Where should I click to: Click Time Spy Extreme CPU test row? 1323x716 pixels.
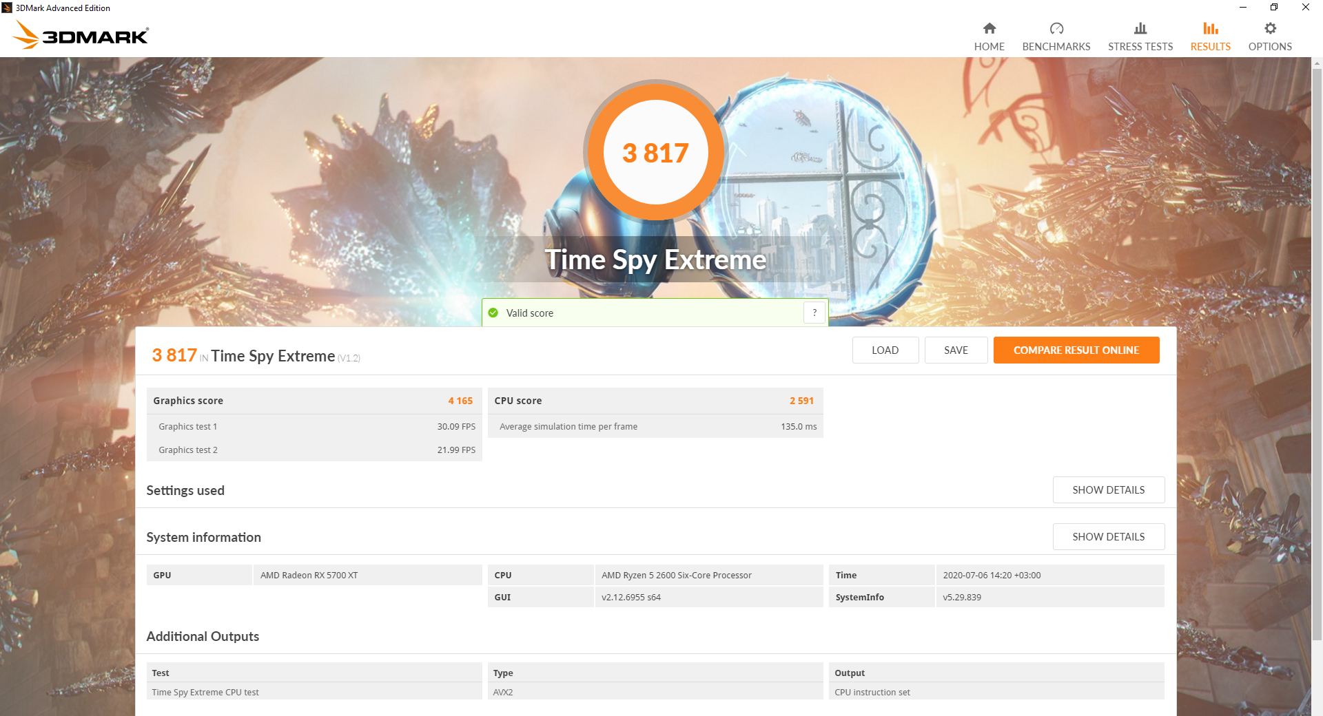tap(314, 692)
